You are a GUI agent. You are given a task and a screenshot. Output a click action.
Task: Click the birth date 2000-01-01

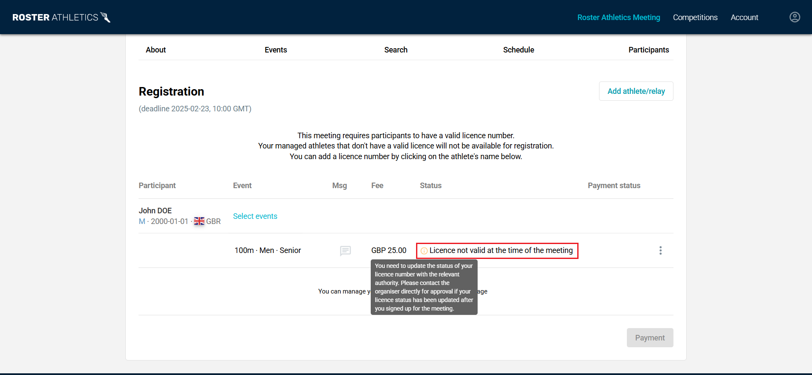(x=169, y=221)
